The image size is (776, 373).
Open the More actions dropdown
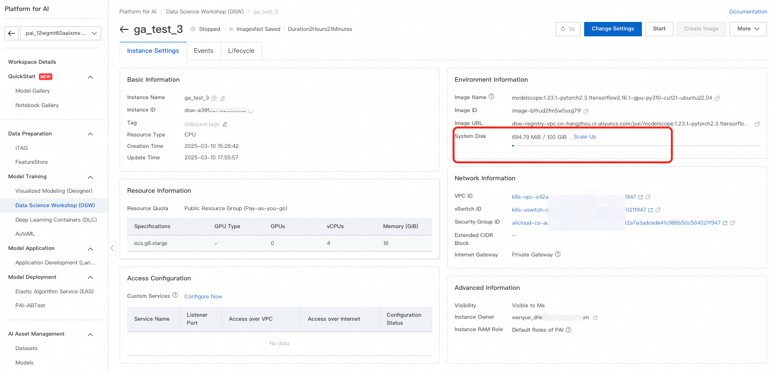[x=748, y=29]
